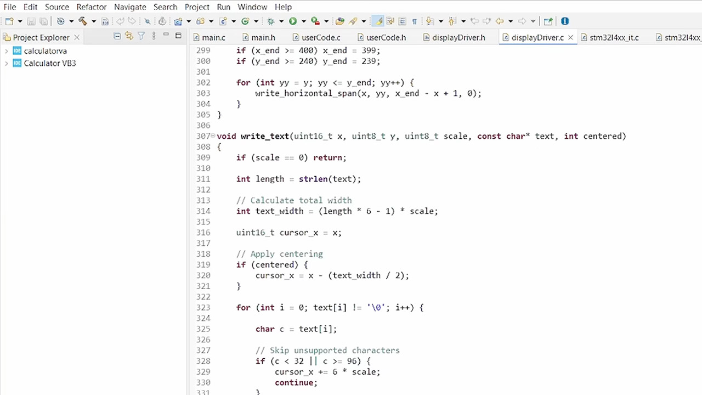Collapse all in Project Explorer

tap(117, 36)
